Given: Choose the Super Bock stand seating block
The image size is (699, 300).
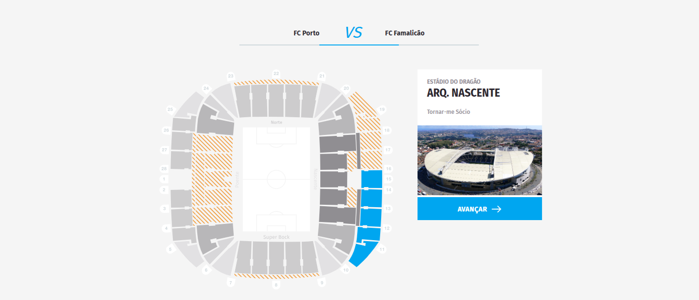Looking at the screenshot, I should pyautogui.click(x=277, y=257).
